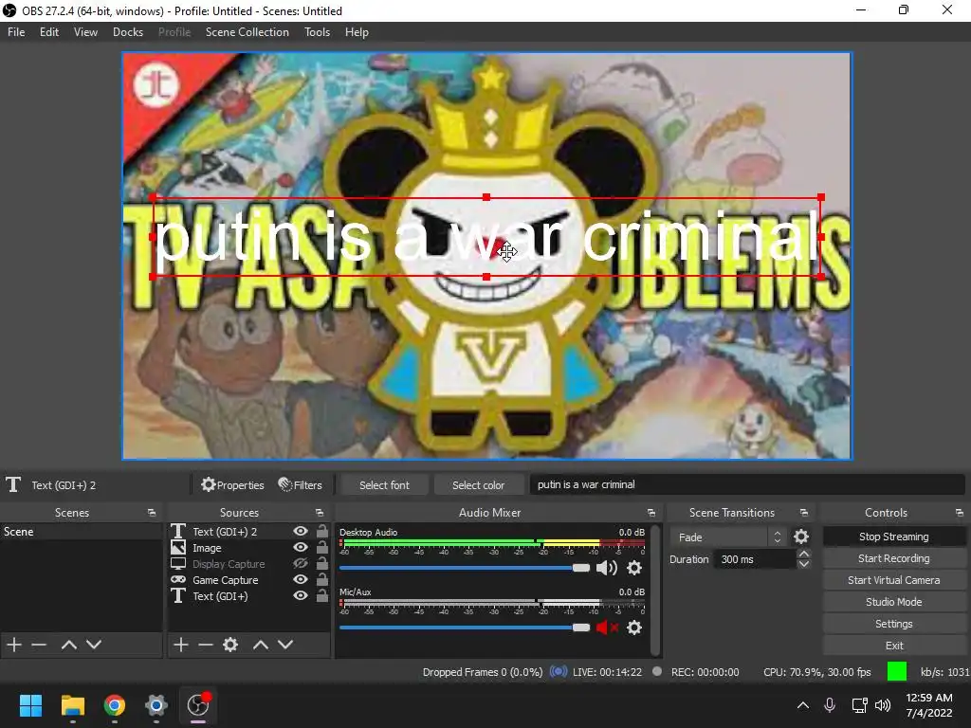Image resolution: width=971 pixels, height=728 pixels.
Task: Open the Edit menu
Action: [49, 32]
